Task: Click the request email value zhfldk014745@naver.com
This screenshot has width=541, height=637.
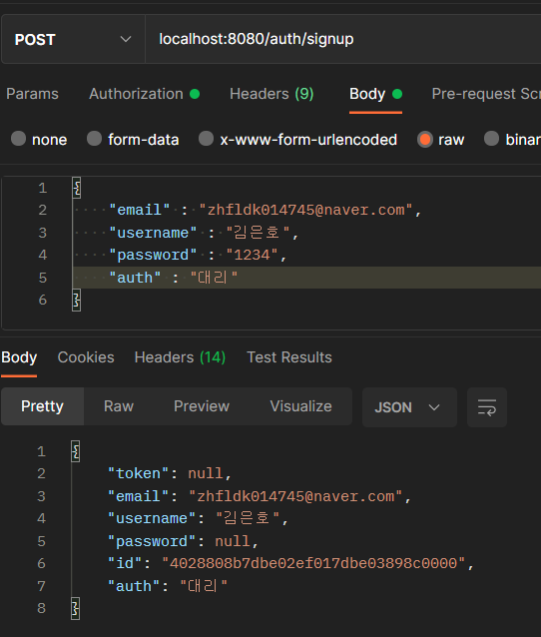Action: [305, 210]
